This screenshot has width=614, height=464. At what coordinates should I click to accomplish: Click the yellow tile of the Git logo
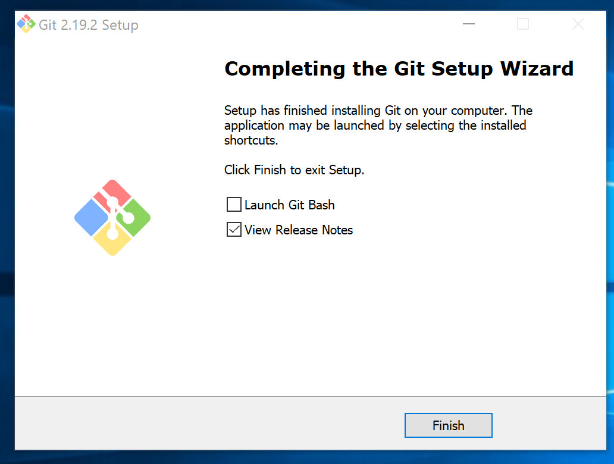click(112, 241)
